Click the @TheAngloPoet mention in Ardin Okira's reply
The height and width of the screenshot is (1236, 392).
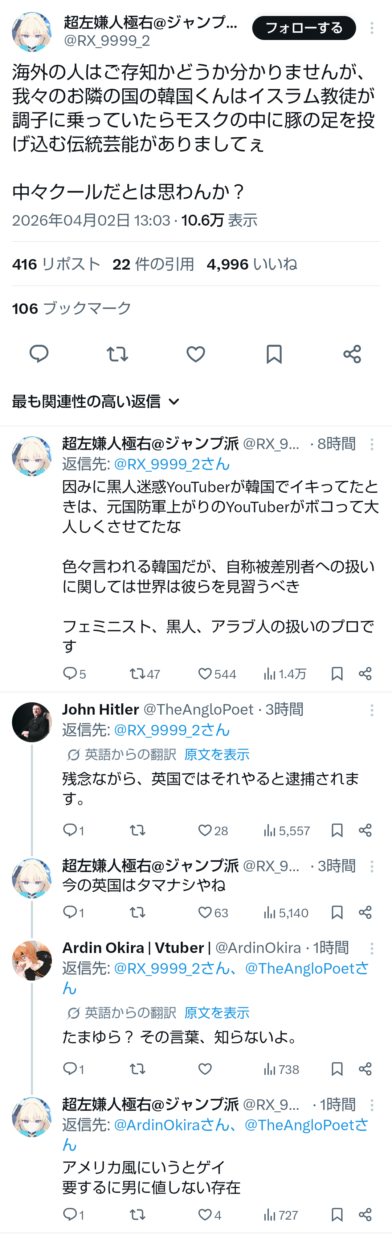(x=307, y=968)
